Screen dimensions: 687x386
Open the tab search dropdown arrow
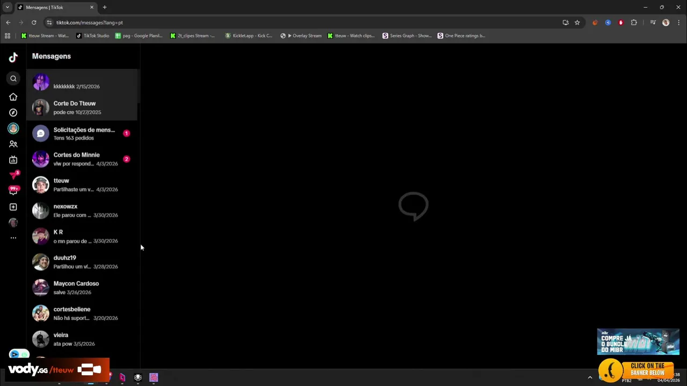(x=8, y=7)
